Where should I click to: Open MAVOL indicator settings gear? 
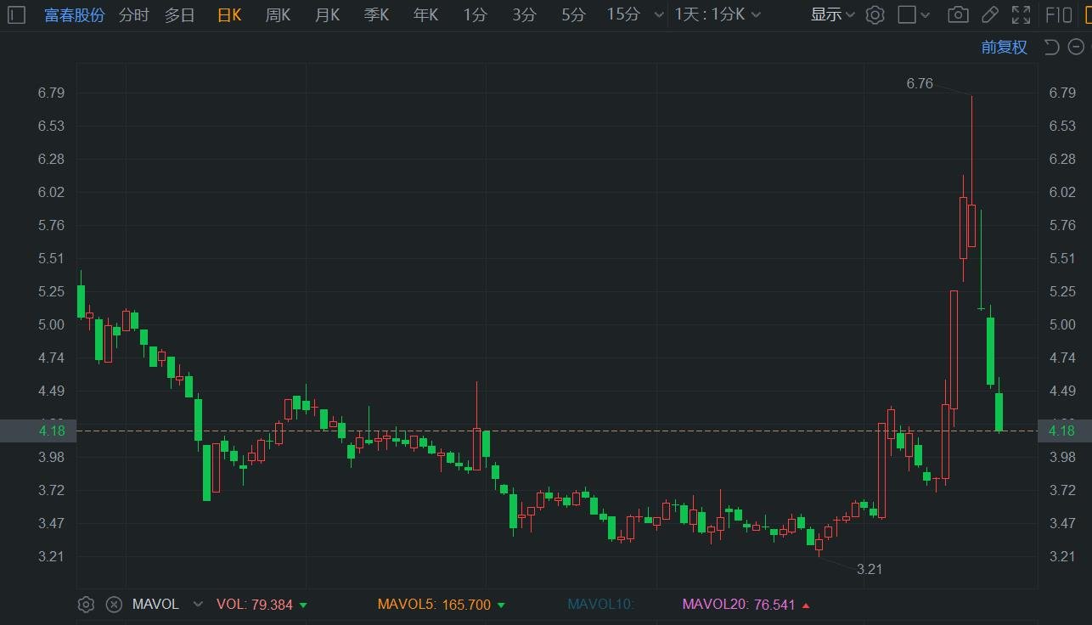click(85, 605)
